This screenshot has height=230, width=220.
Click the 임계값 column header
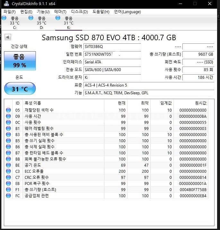point(162,103)
